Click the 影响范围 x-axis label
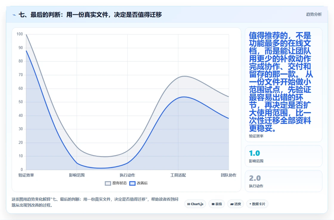334x220 pixels. point(77,175)
